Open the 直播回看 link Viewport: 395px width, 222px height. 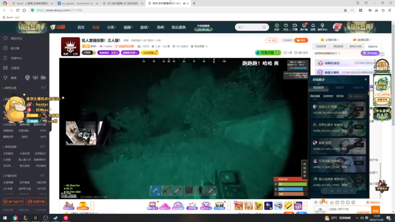pyautogui.click(x=362, y=40)
